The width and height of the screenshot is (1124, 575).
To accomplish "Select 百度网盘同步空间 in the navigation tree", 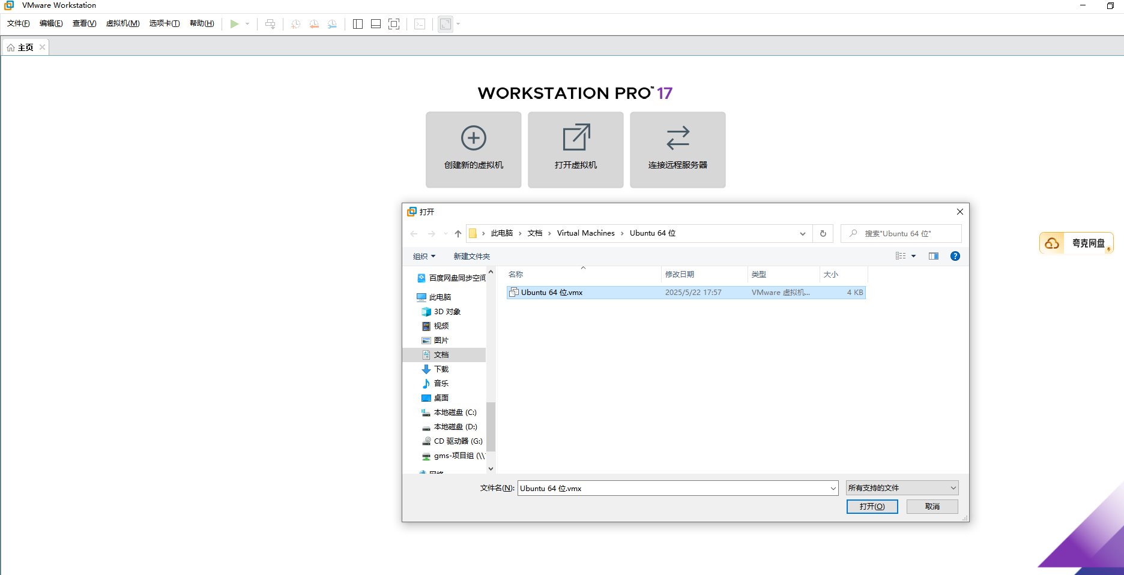I will (x=450, y=278).
